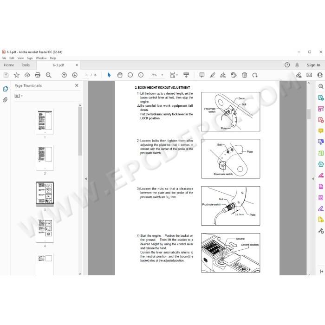Select page 1 thumbnail

[45, 121]
